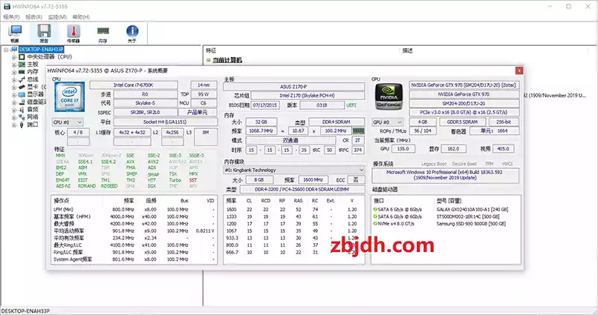Screen dimensions: 598x315
Task: Click the Socket H4 (LGA1151) platform field
Action: 165,122
